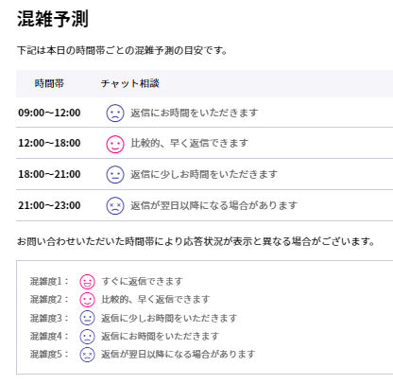
Task: Click the 12:00~18:00 time slot label
Action: [49, 143]
